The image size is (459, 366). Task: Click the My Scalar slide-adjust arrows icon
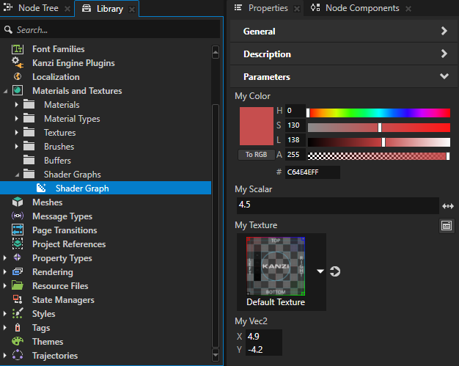[448, 206]
